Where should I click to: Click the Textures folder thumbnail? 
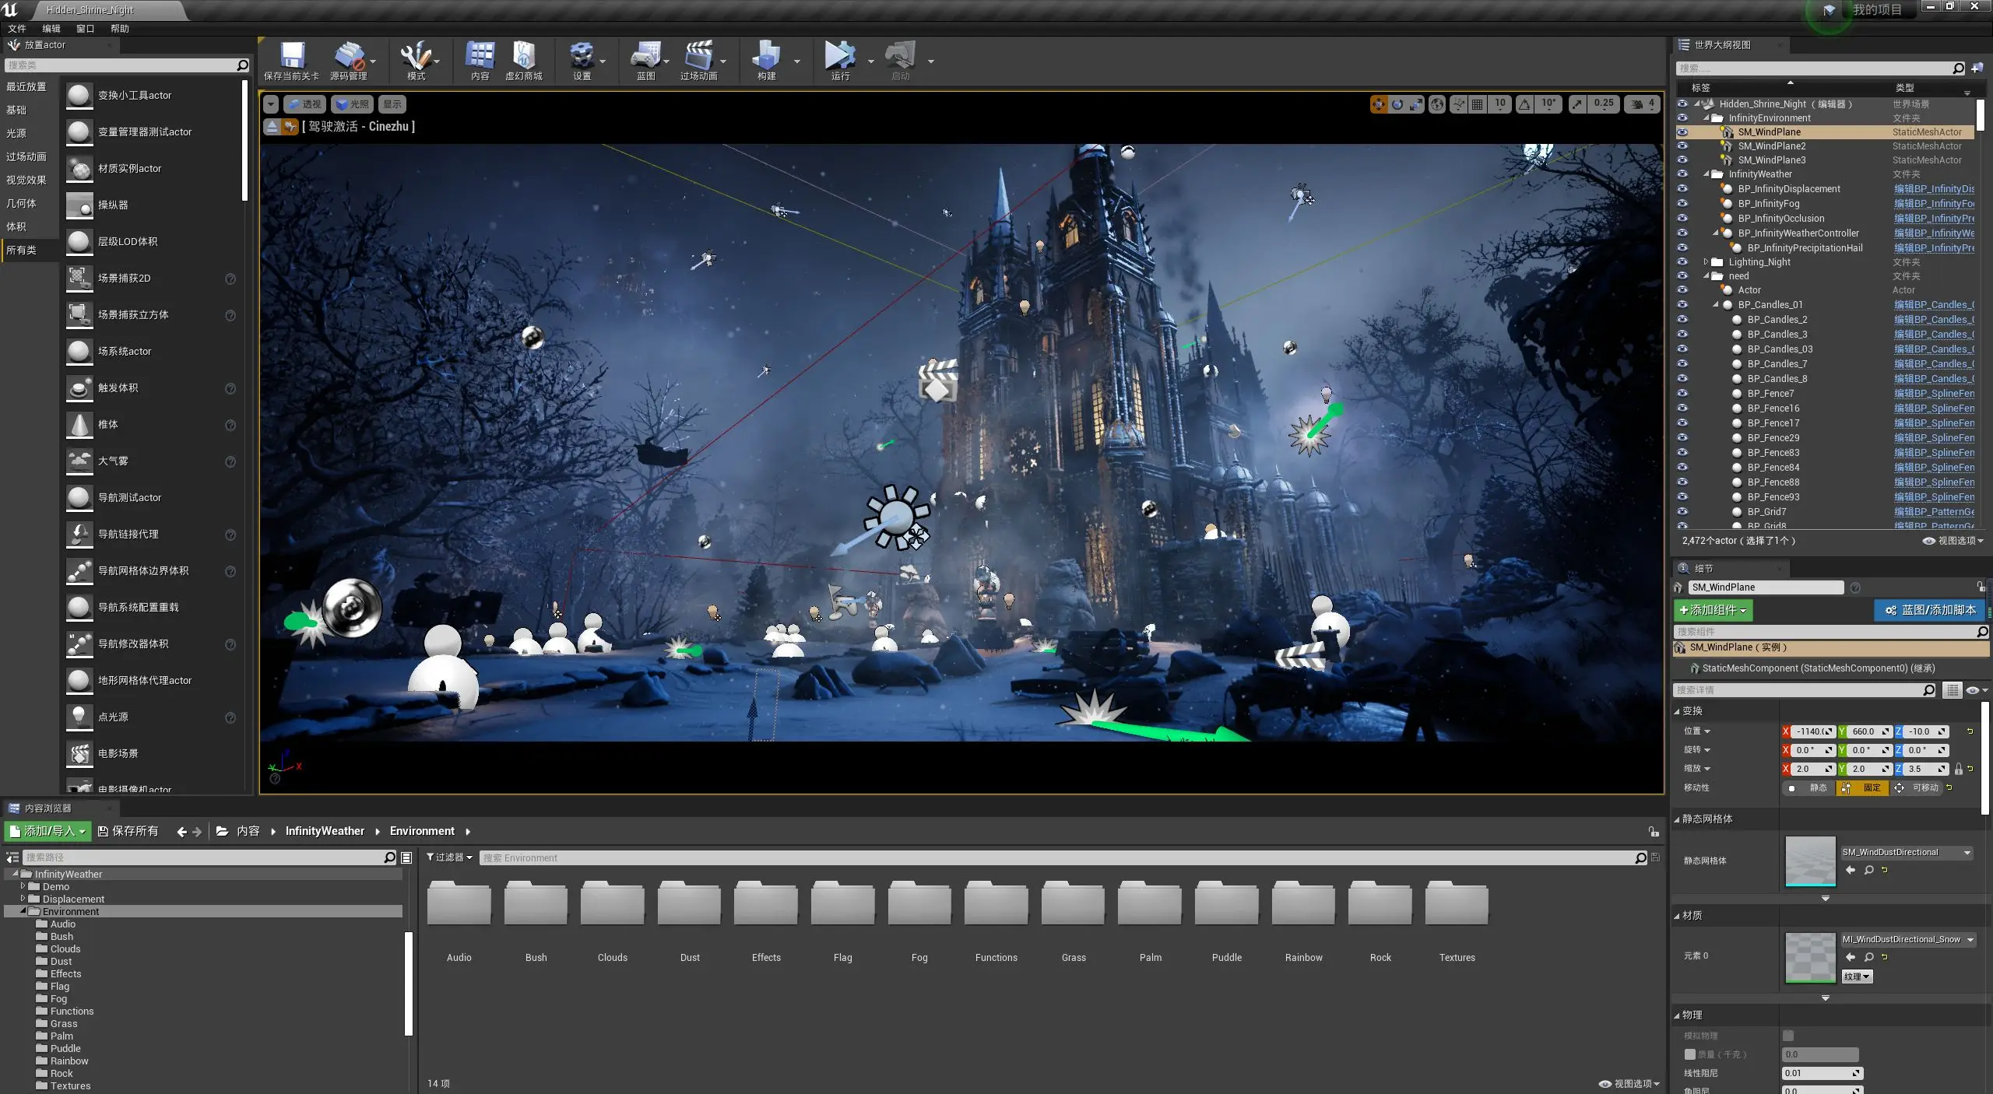tap(1454, 904)
